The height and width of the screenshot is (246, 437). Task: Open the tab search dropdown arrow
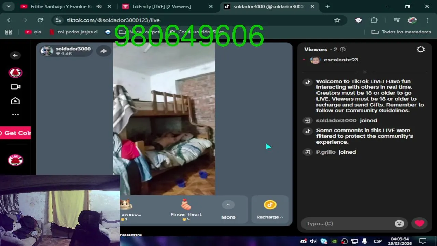(x=8, y=6)
